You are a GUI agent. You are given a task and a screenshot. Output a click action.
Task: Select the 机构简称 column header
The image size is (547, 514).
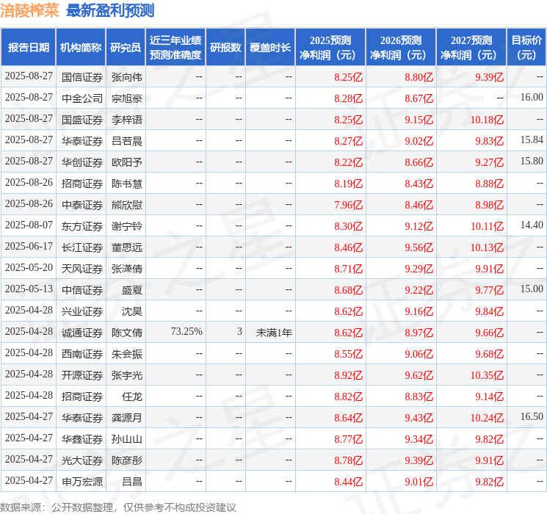point(81,48)
